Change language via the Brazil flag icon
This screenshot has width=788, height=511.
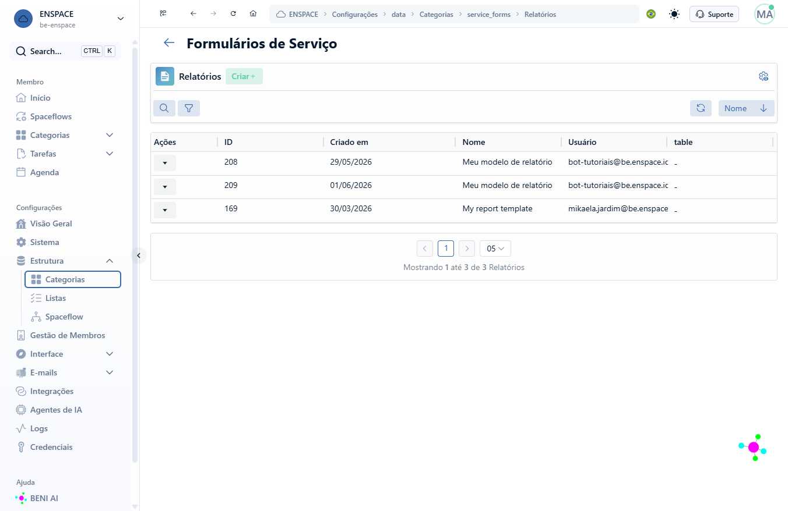tap(651, 14)
